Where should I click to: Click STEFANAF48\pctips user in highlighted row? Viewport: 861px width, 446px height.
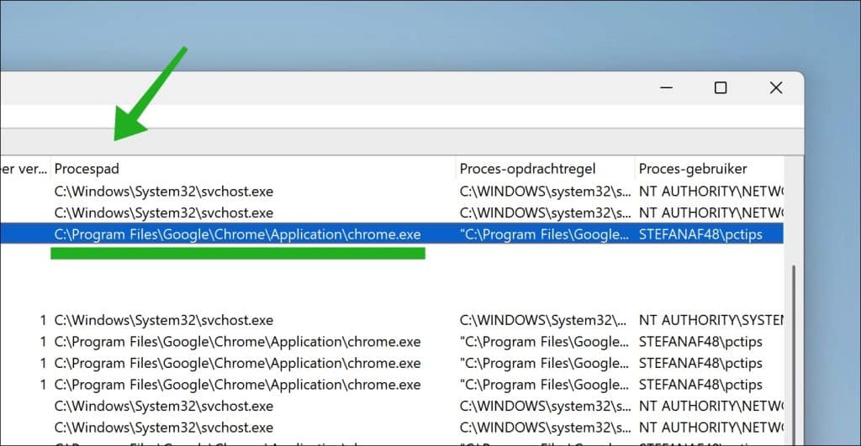coord(700,234)
